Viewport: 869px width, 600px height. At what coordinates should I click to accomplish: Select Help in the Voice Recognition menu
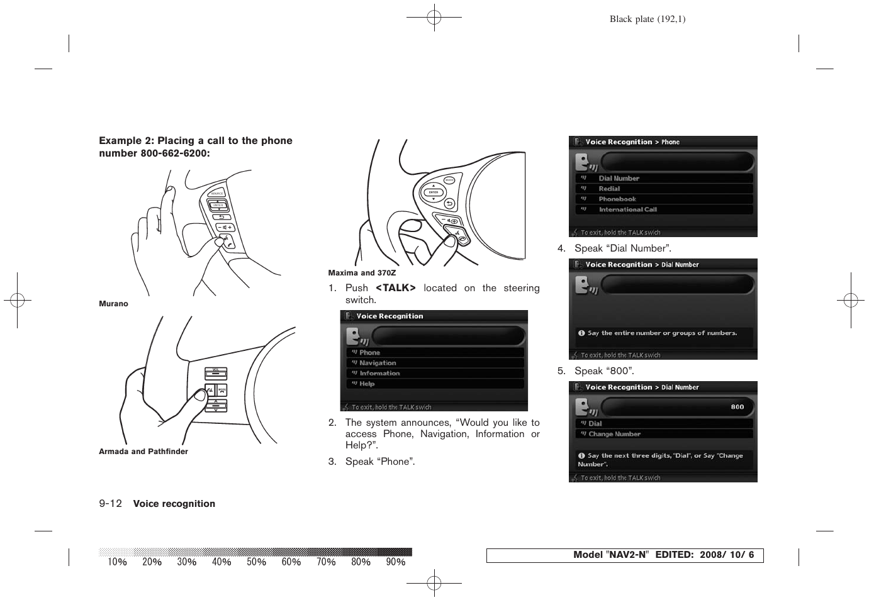point(435,384)
